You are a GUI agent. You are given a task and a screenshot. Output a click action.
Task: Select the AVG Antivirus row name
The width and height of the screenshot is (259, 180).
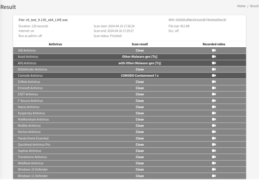pyautogui.click(x=27, y=63)
